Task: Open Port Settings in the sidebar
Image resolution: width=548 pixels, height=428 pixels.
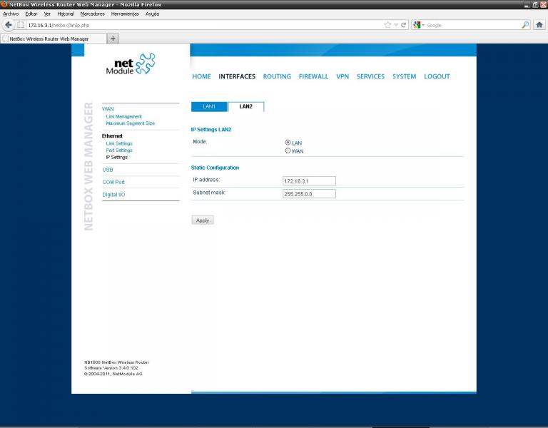Action: (x=119, y=151)
